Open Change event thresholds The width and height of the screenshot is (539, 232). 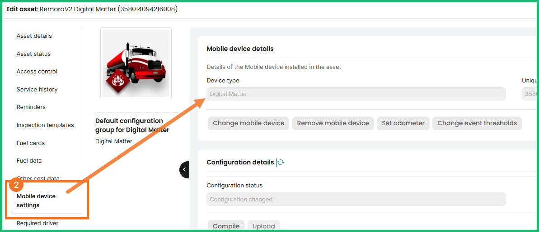click(x=477, y=123)
